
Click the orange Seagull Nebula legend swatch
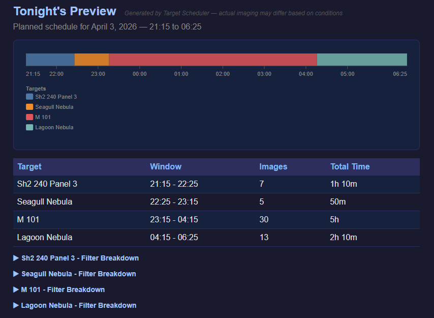coord(29,107)
